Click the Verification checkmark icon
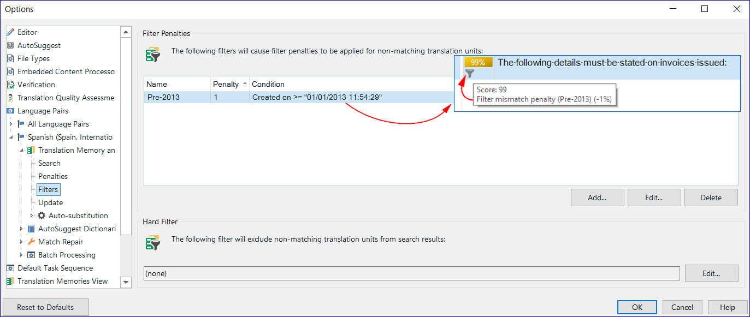Screen dimensions: 750x317 pyautogui.click(x=10, y=85)
